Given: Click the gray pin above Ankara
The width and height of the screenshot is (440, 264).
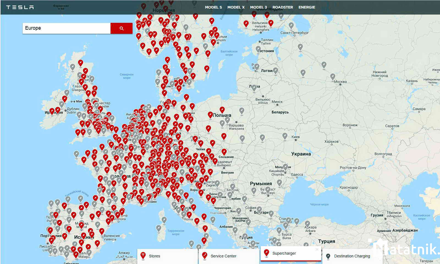Looking at the screenshot, I should (x=307, y=224).
